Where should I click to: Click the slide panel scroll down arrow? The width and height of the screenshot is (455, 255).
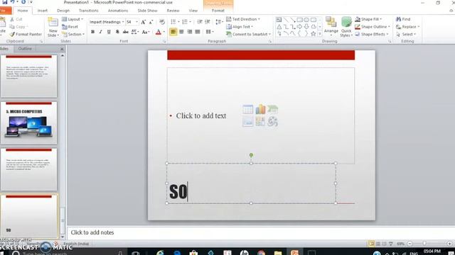[x=63, y=237]
